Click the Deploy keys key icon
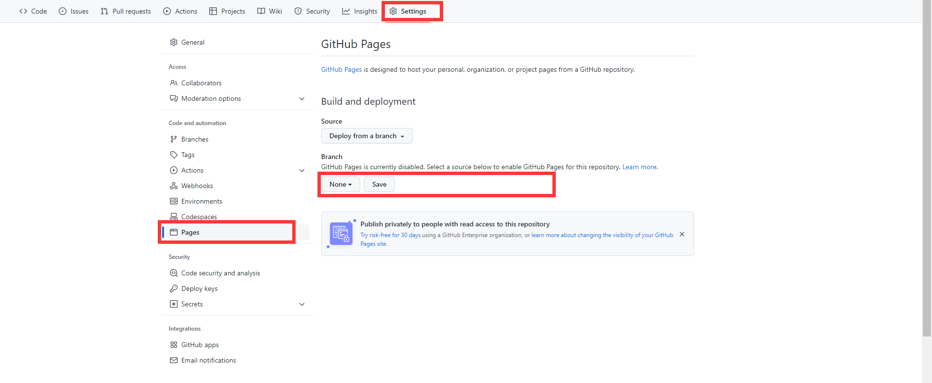 coord(174,288)
